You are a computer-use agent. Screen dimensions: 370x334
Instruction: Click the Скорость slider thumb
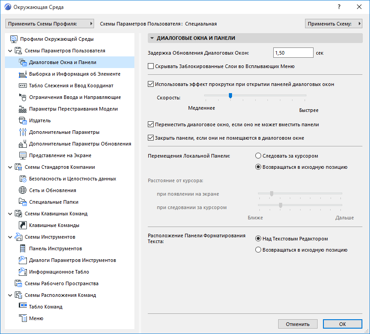coord(231,95)
